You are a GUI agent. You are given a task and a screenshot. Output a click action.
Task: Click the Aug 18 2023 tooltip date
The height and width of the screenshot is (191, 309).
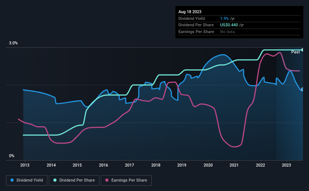pyautogui.click(x=190, y=12)
